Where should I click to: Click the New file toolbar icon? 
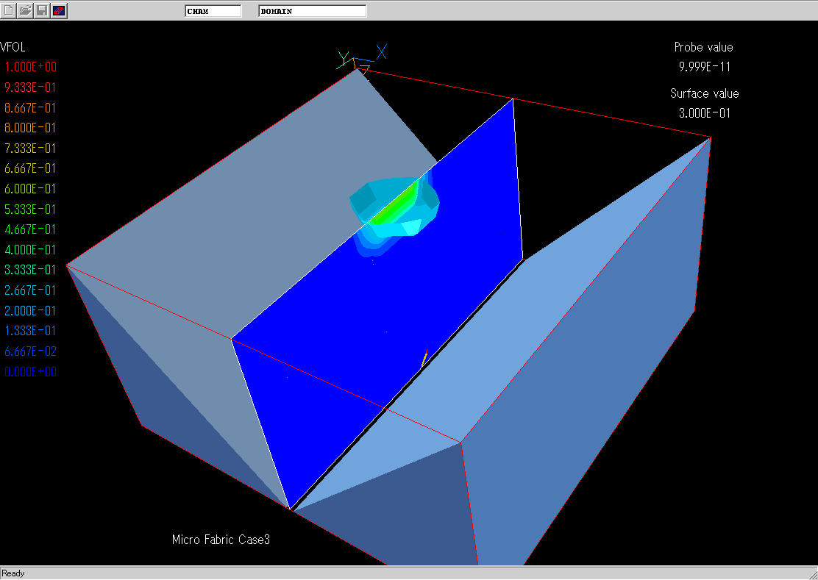point(9,10)
